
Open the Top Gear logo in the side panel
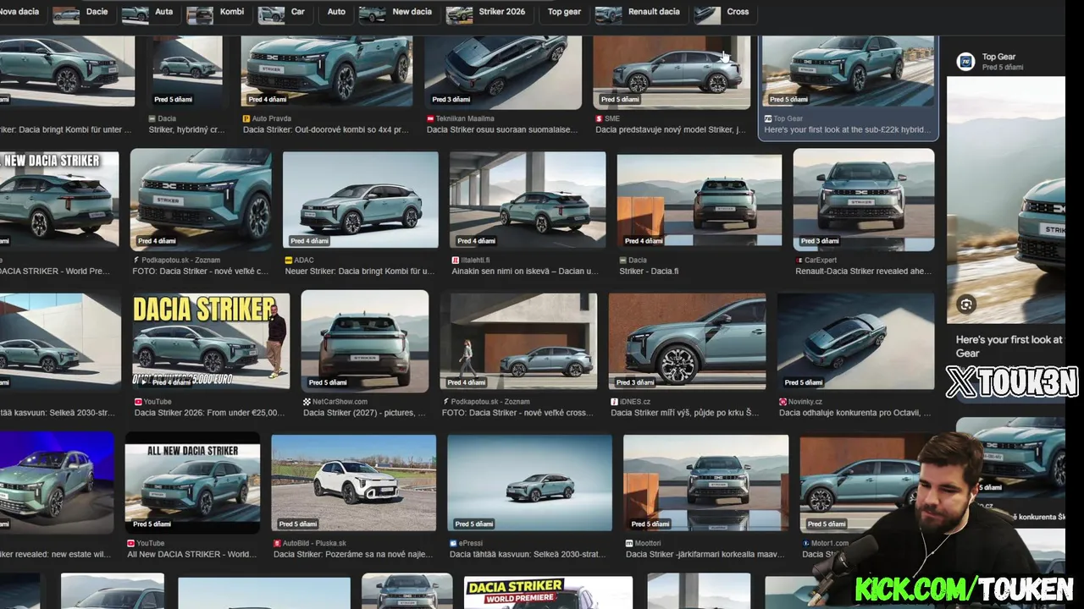(x=965, y=61)
